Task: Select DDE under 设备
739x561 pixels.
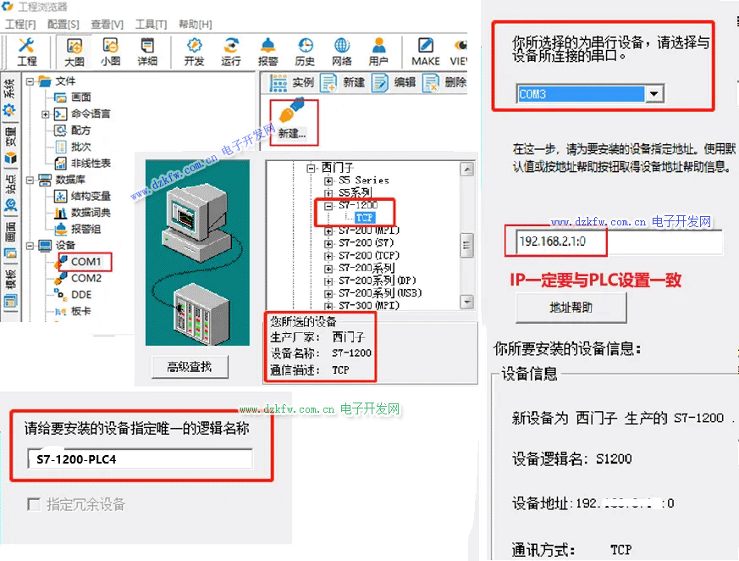Action: (81, 294)
